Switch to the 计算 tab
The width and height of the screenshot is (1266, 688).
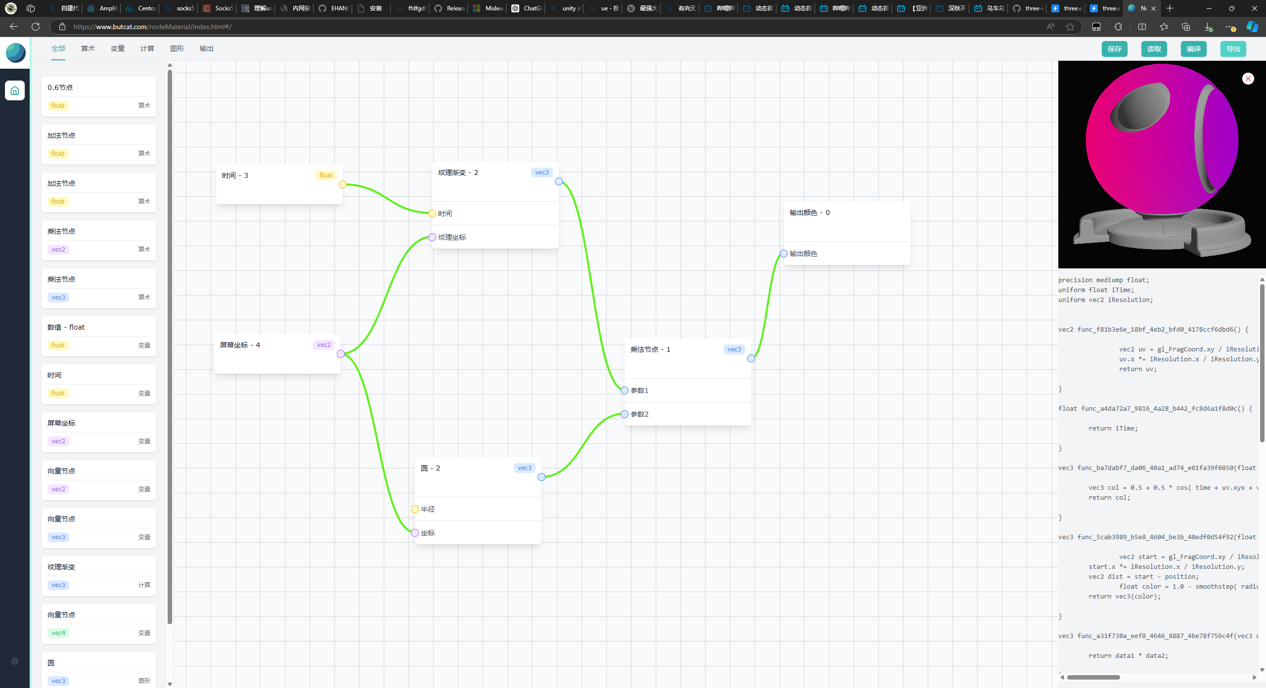147,48
